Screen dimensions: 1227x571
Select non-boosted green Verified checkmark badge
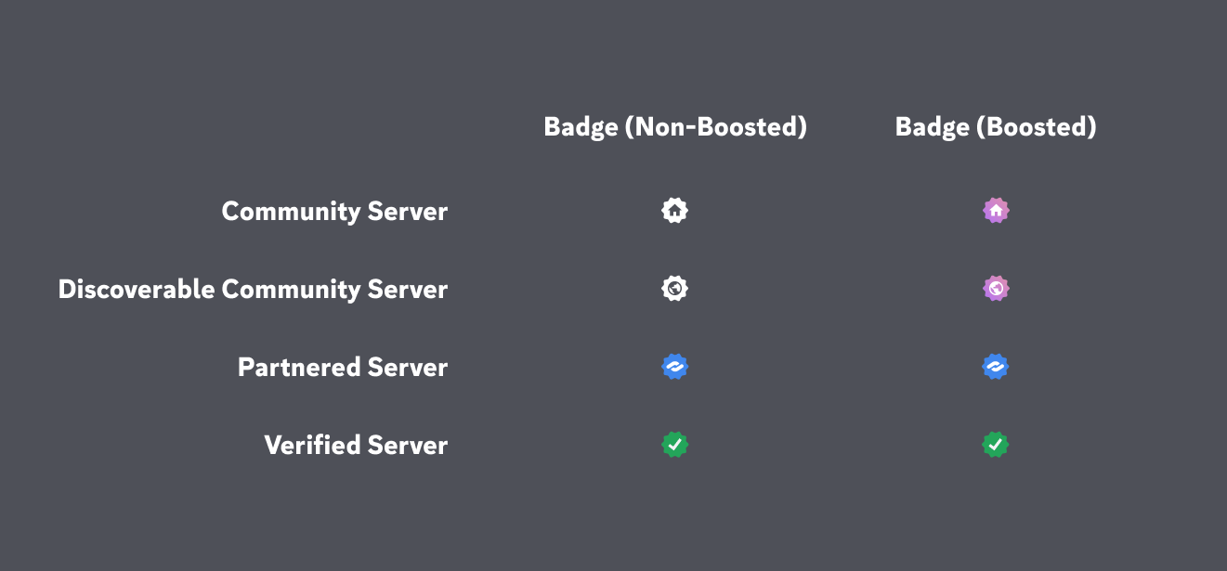675,445
